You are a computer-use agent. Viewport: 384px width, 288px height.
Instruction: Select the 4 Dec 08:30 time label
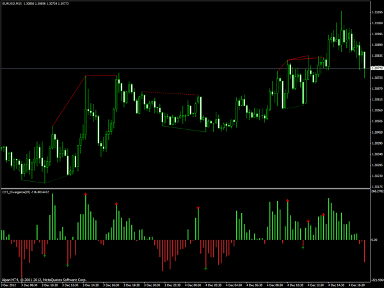point(275,285)
